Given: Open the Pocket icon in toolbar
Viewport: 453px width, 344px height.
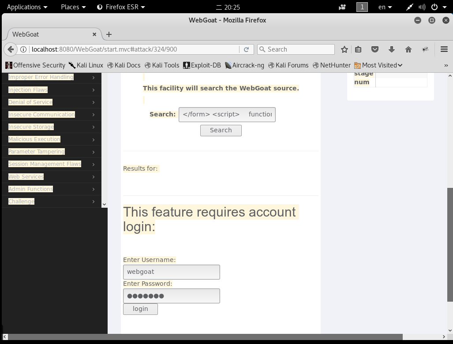Looking at the screenshot, I should tap(375, 50).
